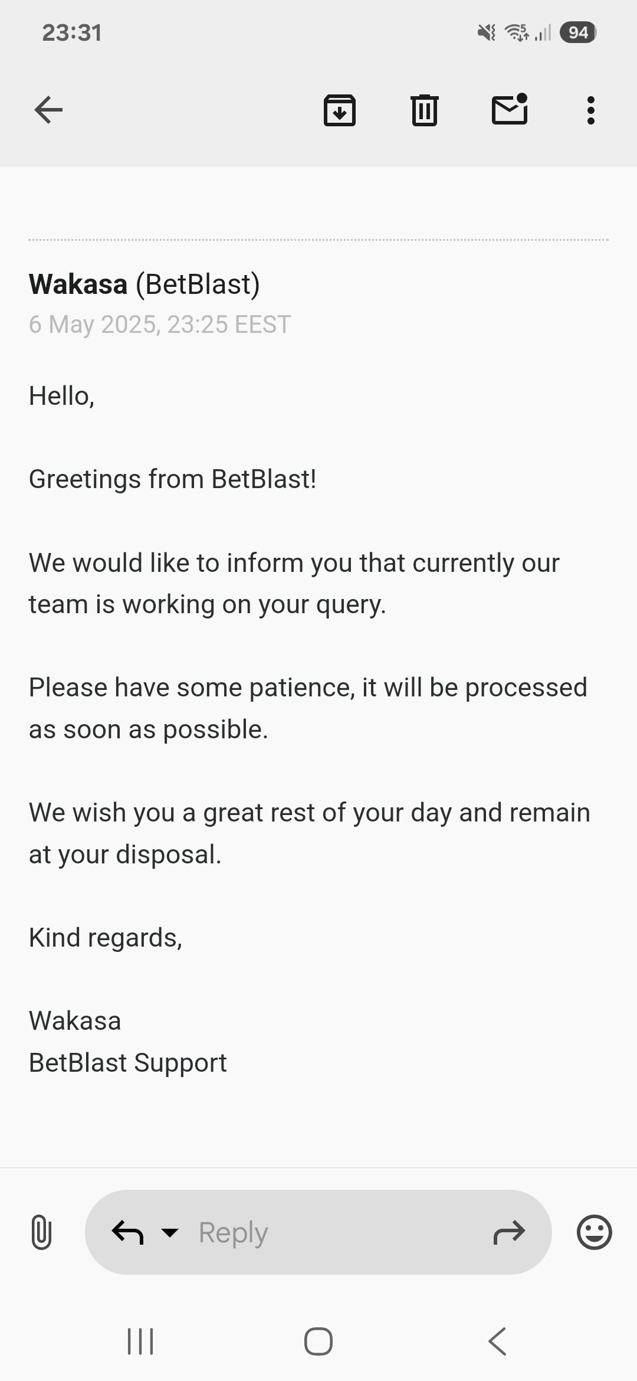Open the emoji picker

pos(594,1232)
